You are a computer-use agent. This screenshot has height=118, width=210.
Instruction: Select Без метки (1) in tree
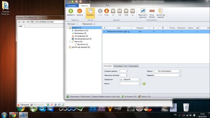click(x=83, y=45)
